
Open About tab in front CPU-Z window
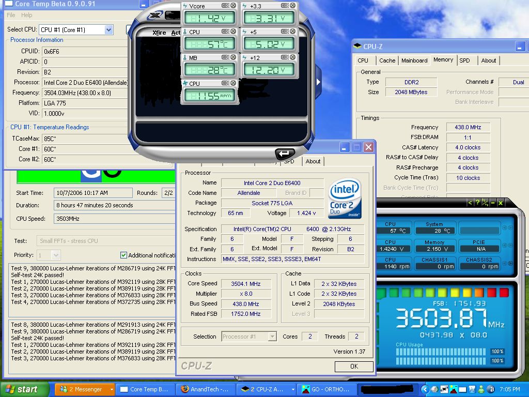(x=313, y=161)
